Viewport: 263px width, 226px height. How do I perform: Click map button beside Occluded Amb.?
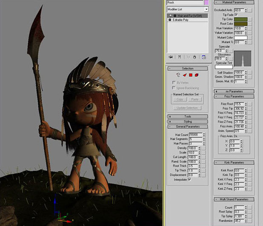[x=250, y=10]
